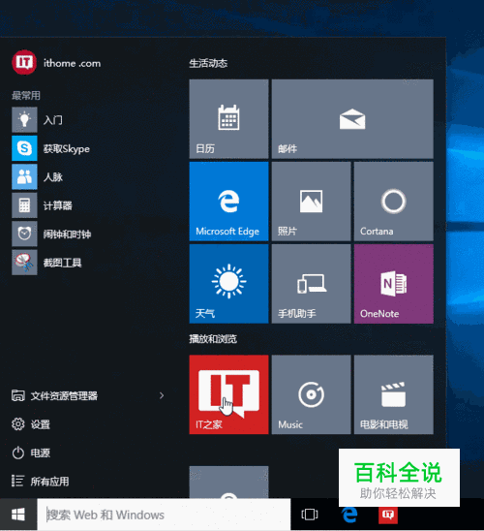
Task: Open the Music tile
Action: [x=311, y=394]
